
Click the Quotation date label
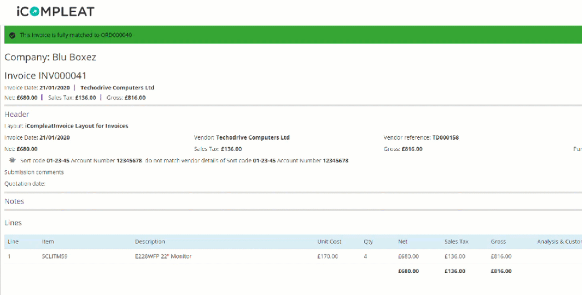point(25,184)
